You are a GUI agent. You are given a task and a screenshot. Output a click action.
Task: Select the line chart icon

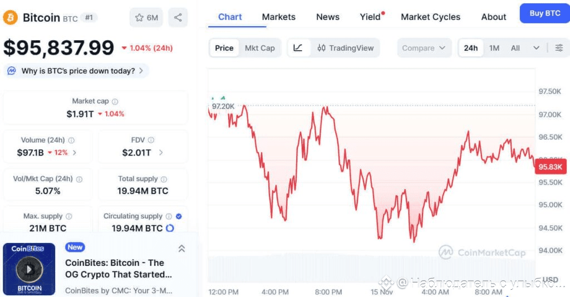coord(298,48)
